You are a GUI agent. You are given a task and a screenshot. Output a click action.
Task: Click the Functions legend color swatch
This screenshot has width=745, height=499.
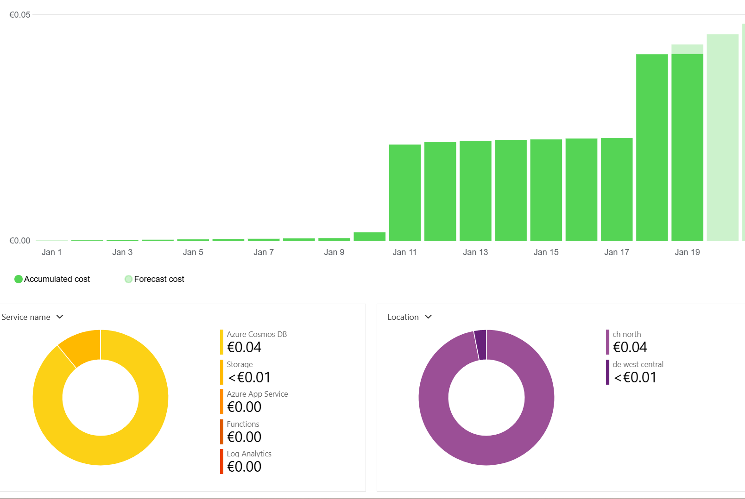221,432
